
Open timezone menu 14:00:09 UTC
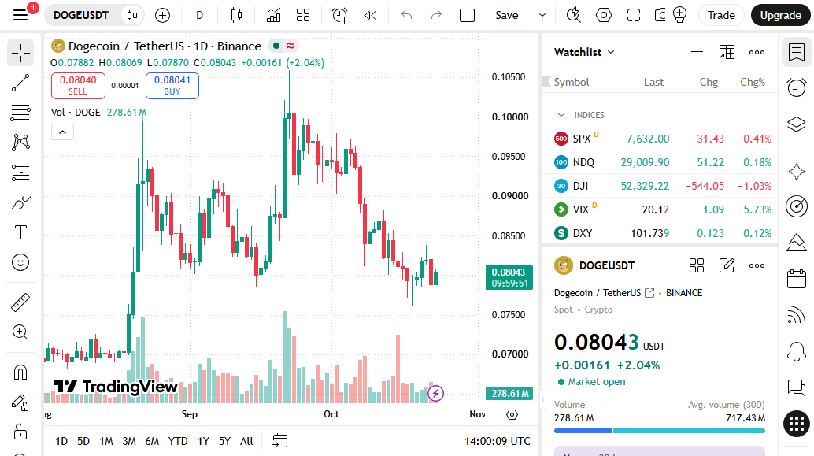[498, 441]
